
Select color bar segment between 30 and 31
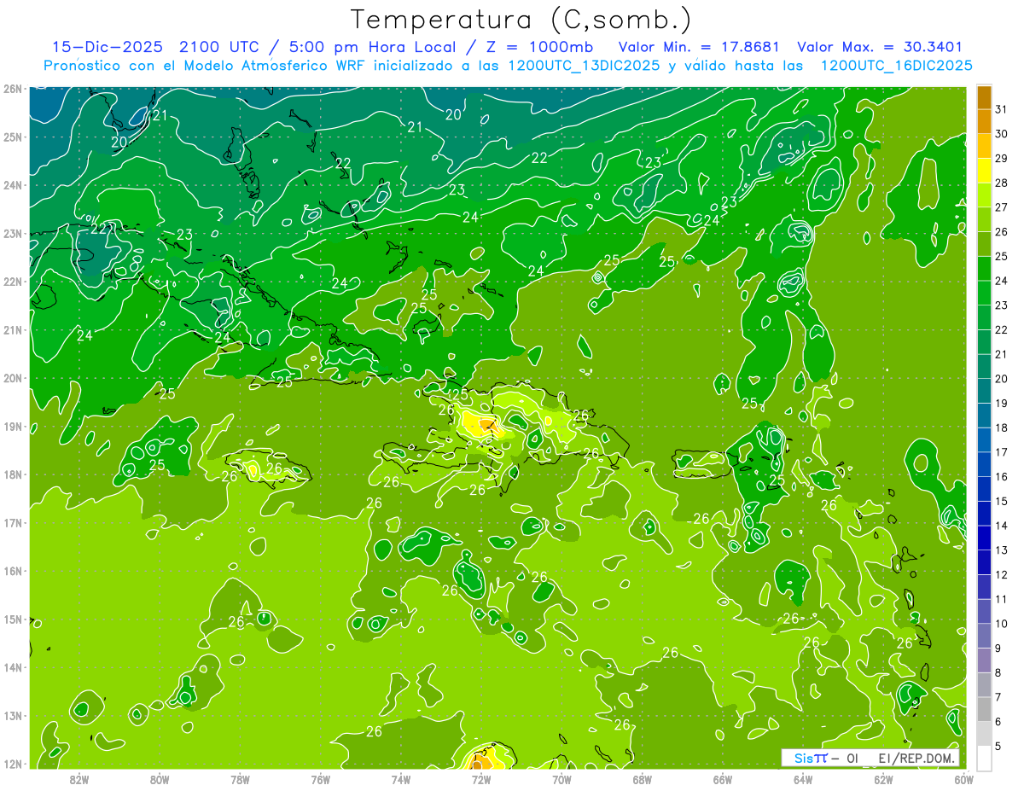click(984, 122)
